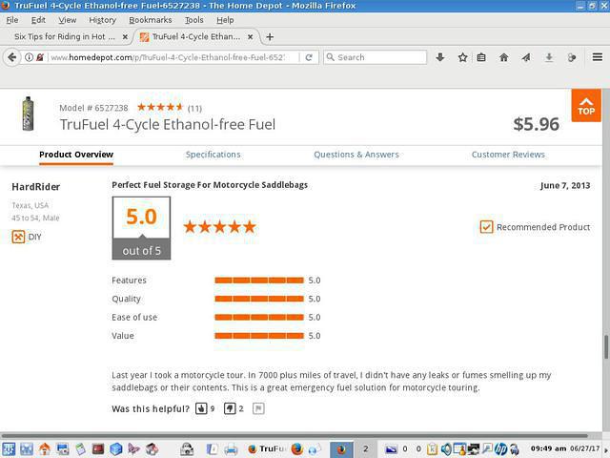Close the Six Tips for Riding tab
610x458 pixels.
(125, 36)
